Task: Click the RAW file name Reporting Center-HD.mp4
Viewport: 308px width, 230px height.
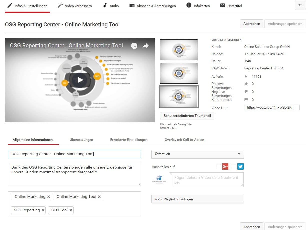Action: coord(264,68)
